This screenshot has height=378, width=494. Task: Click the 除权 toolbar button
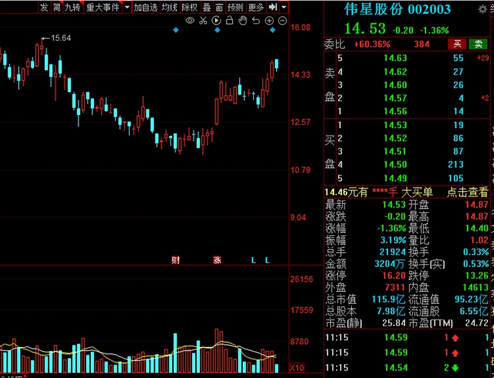189,7
